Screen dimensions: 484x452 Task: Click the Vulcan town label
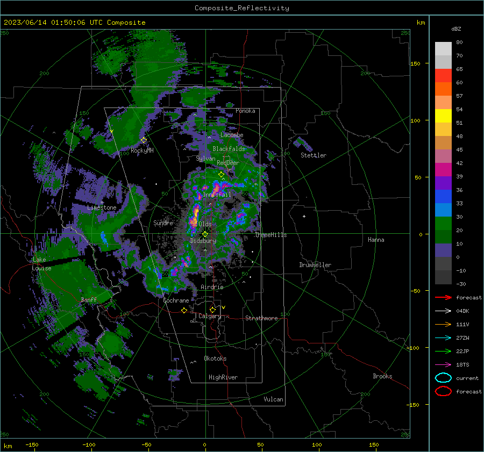click(x=273, y=399)
